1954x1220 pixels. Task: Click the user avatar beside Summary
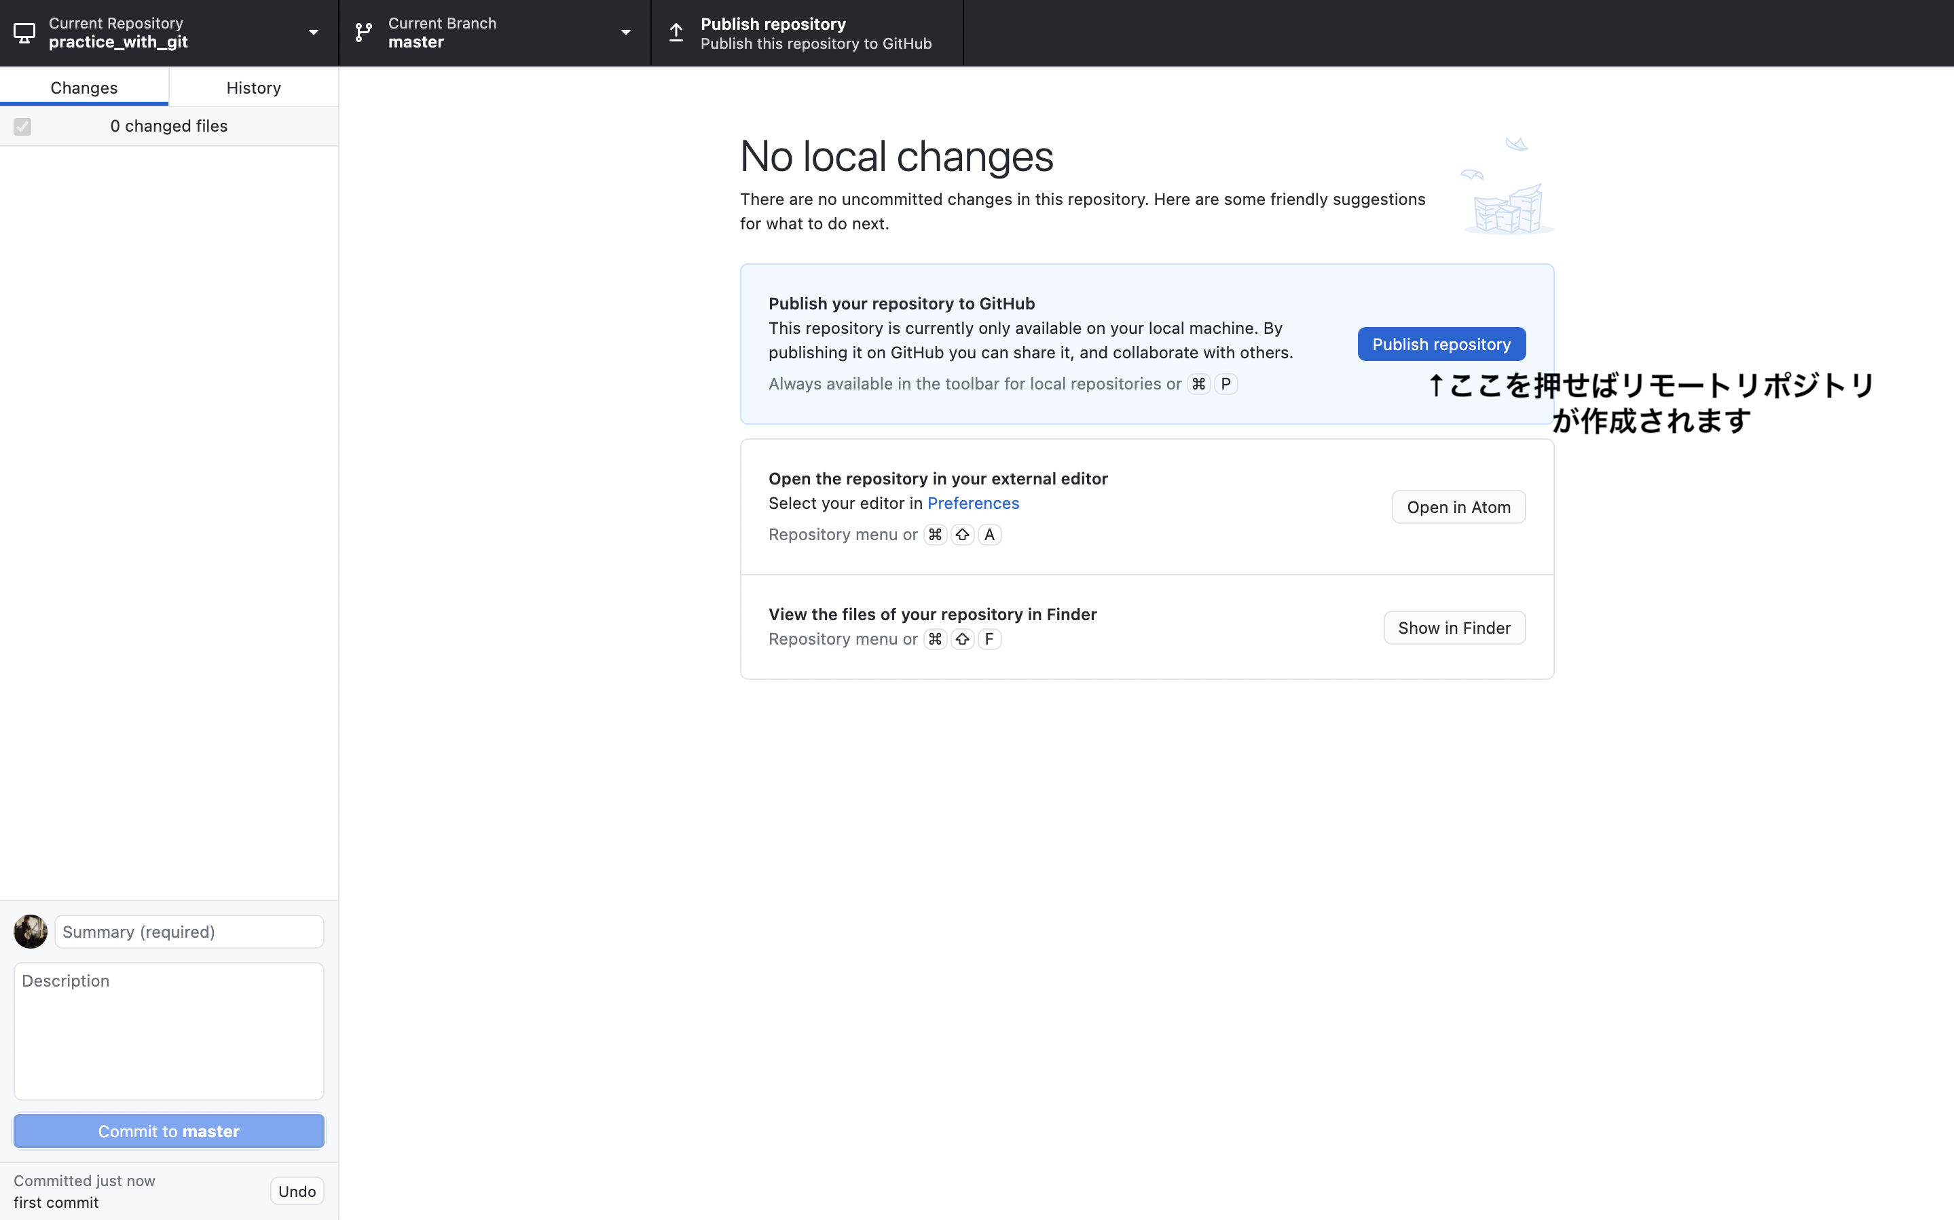click(x=31, y=931)
